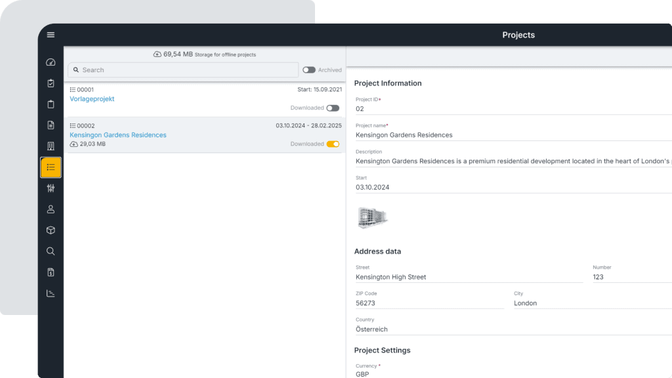Click the building thumbnail image in Project Information
672x378 pixels.
(x=372, y=217)
